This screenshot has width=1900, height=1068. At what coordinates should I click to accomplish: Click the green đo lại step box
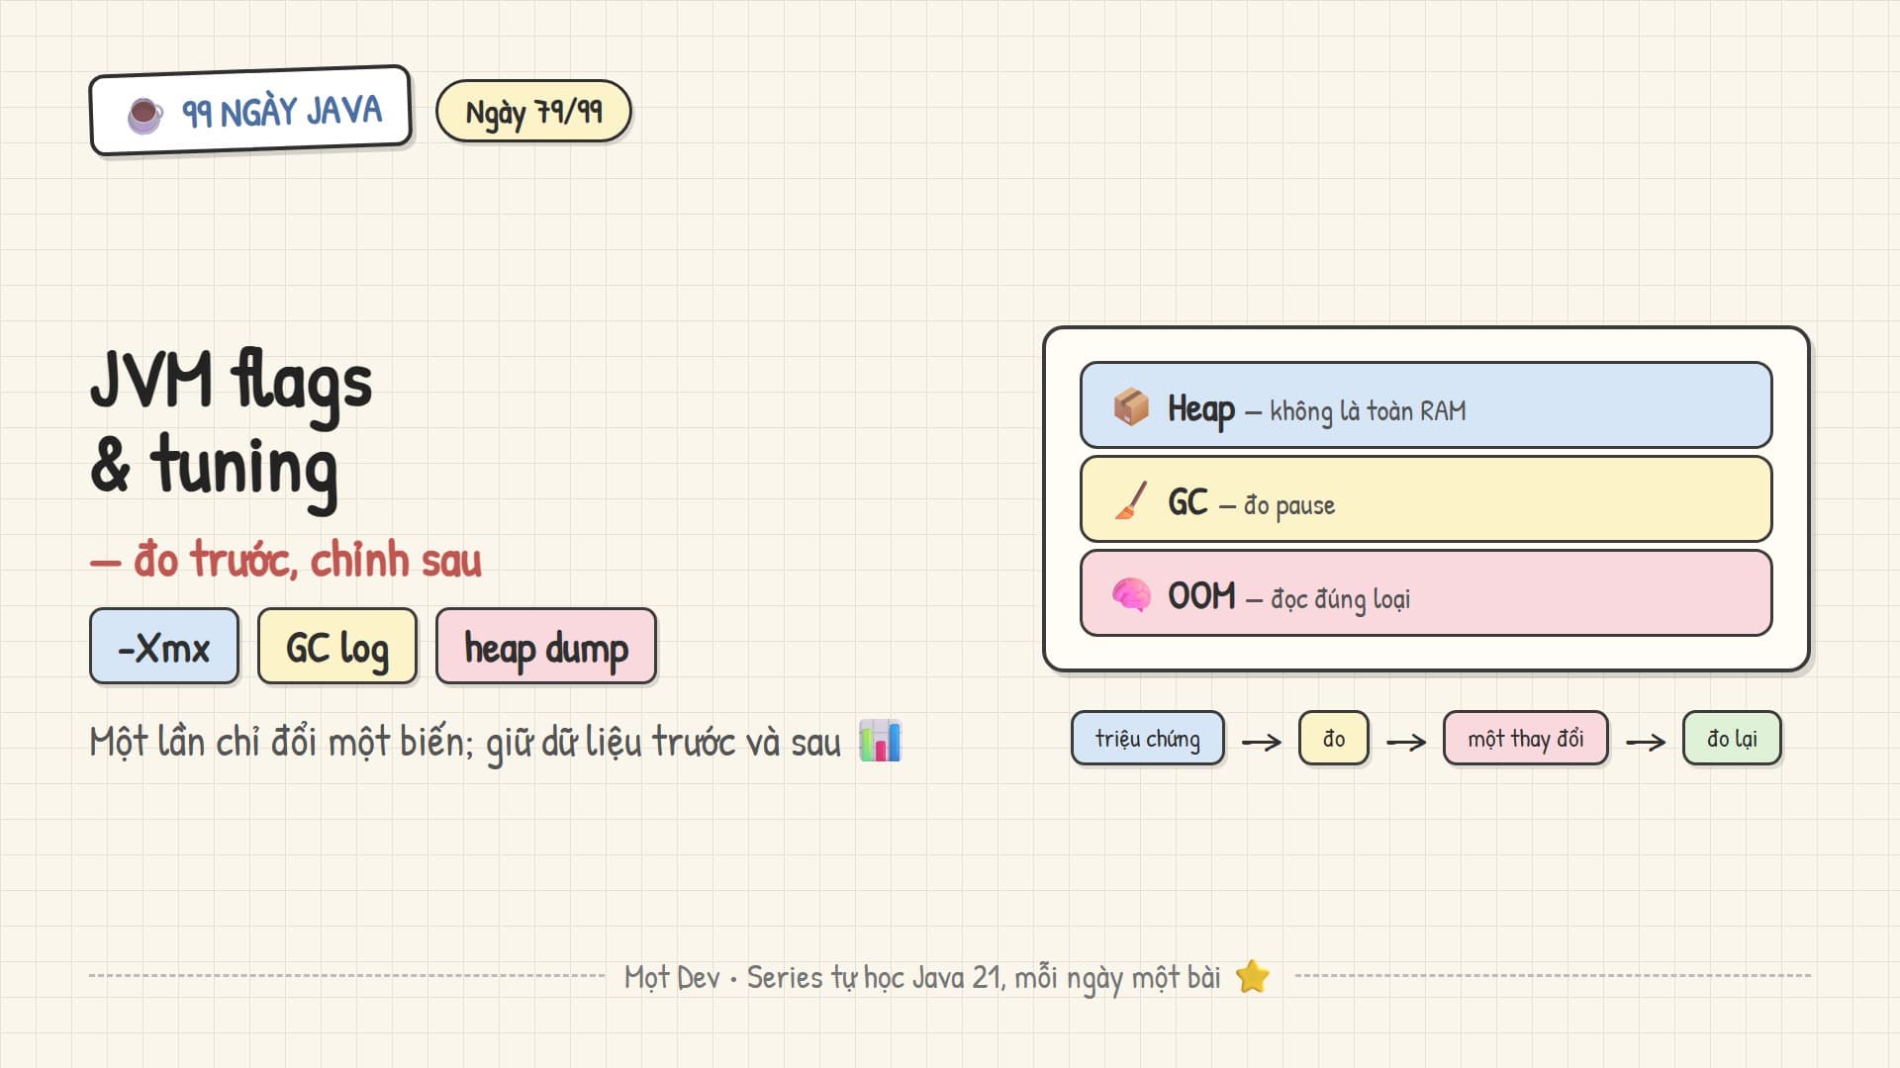click(1733, 739)
